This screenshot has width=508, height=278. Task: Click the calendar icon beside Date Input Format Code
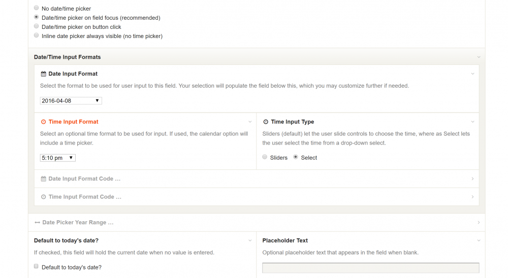tap(43, 179)
